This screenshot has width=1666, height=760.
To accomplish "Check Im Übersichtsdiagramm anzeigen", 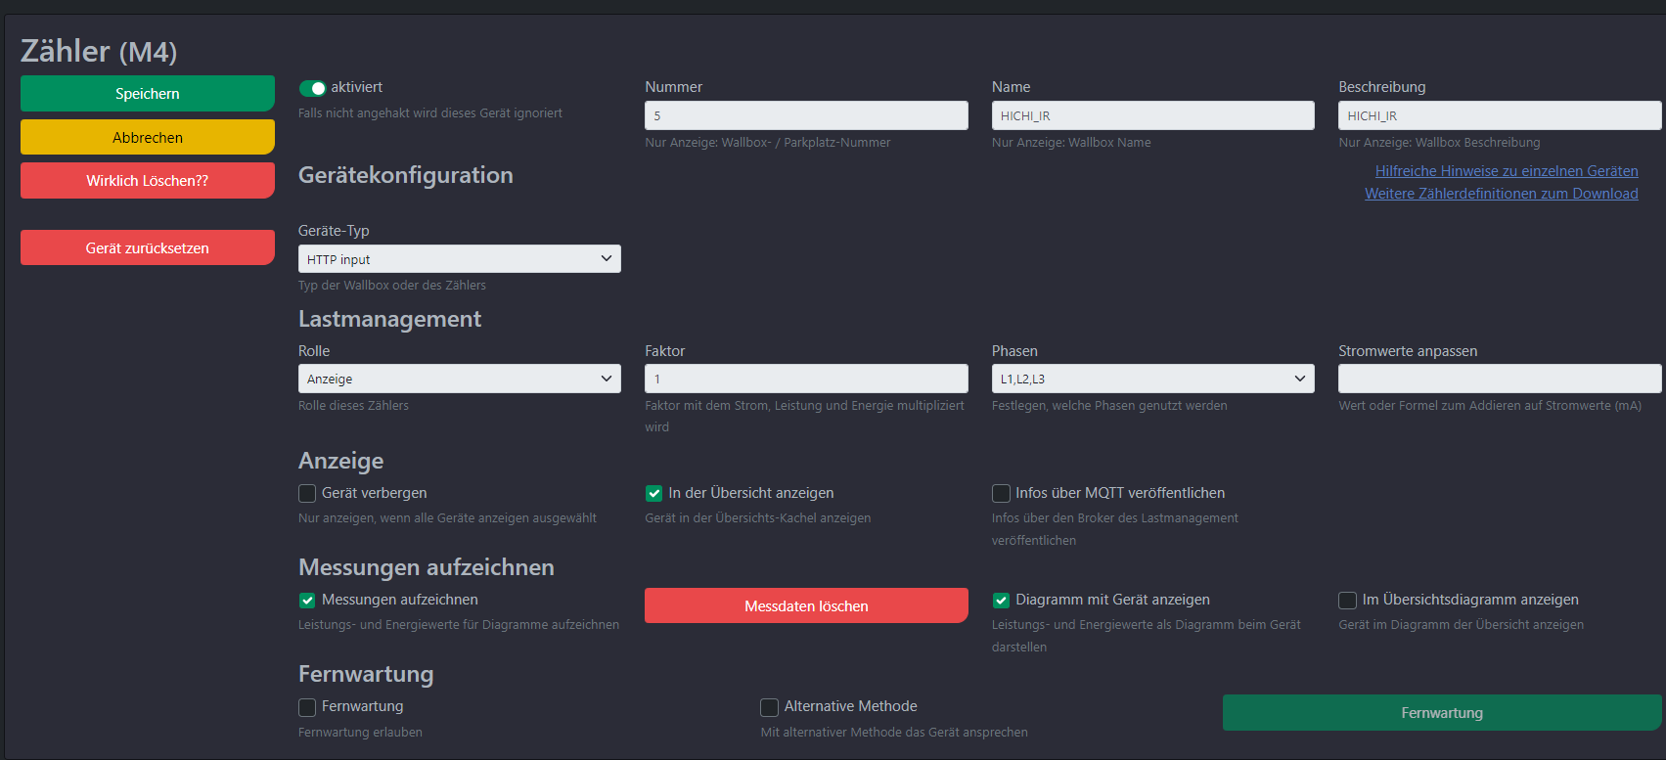I will coord(1347,600).
